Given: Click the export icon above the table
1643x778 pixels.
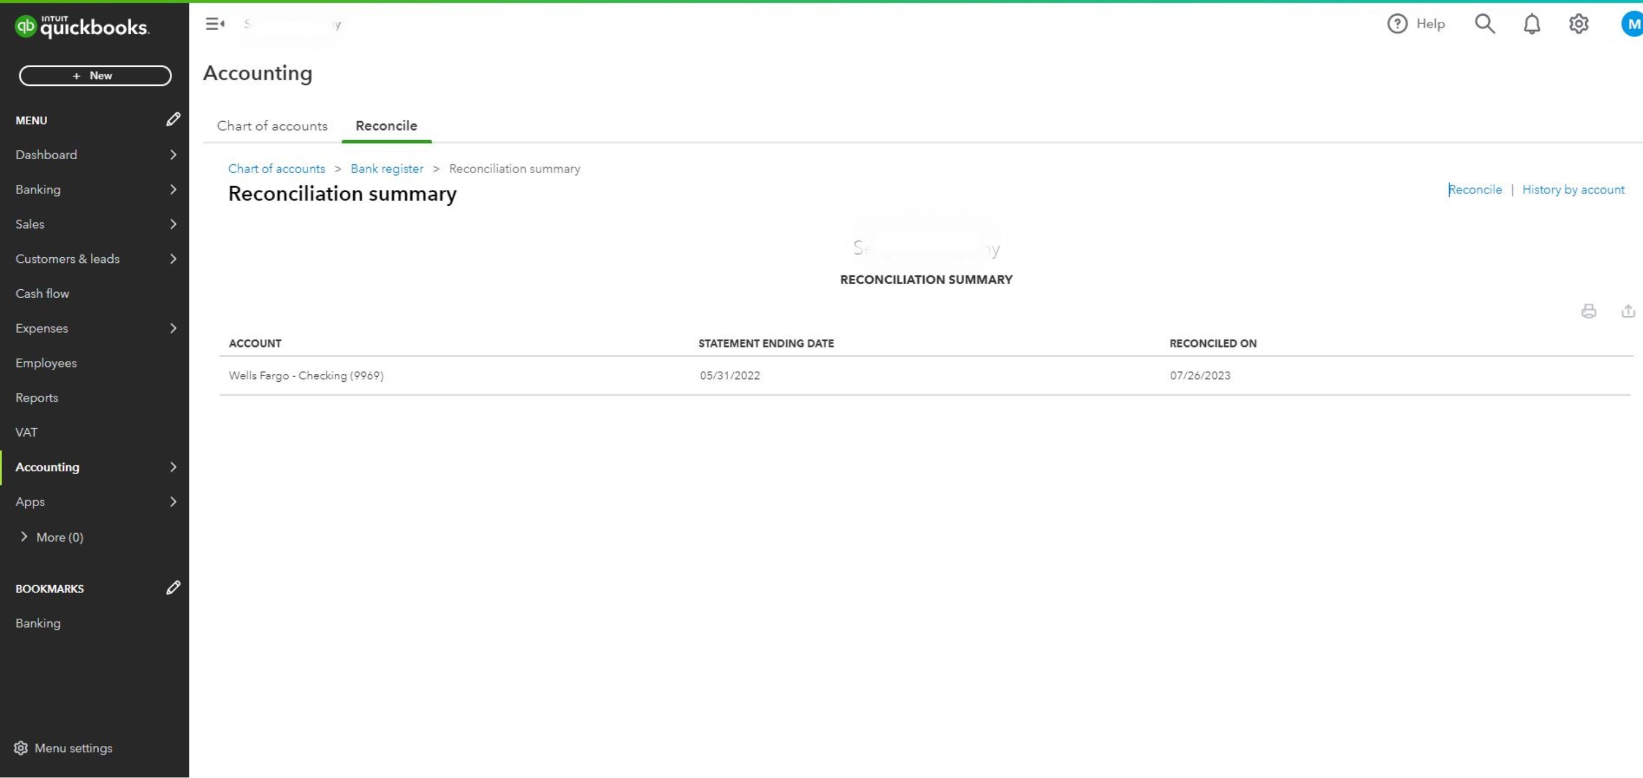Looking at the screenshot, I should coord(1628,311).
